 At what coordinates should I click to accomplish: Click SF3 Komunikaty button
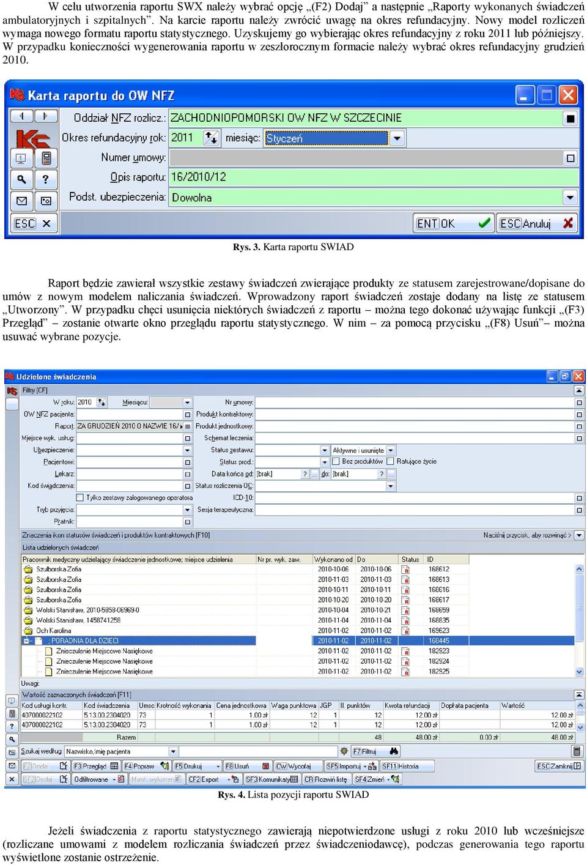coord(271,779)
